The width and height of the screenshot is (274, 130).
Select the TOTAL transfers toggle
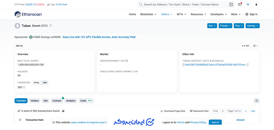pyautogui.click(x=37, y=83)
